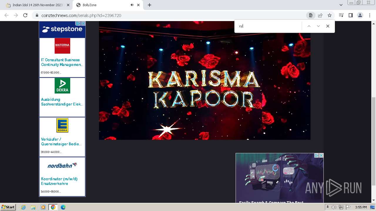376x211 pixels.
Task: Open the Windows Start menu
Action: click(x=8, y=207)
